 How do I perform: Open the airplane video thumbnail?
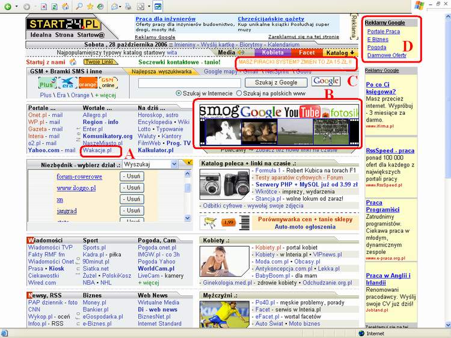click(295, 132)
